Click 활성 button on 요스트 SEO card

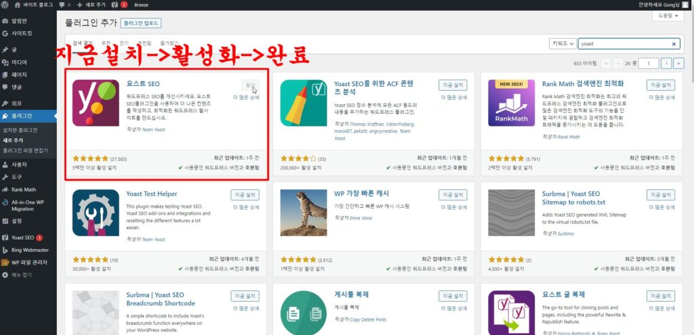(251, 85)
